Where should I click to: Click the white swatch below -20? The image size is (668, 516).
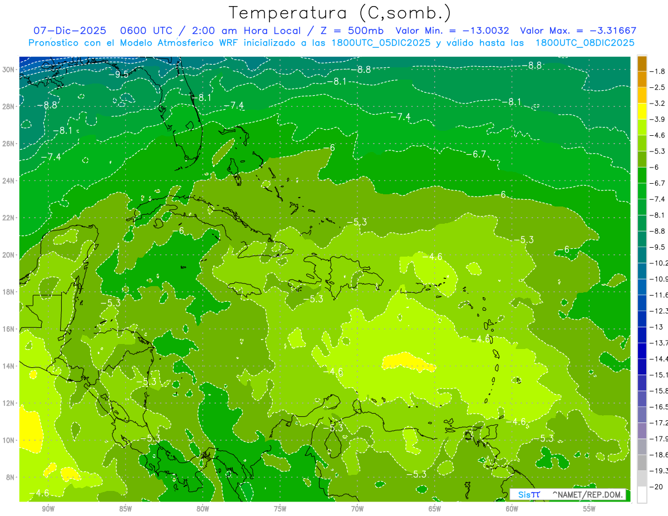pyautogui.click(x=642, y=495)
